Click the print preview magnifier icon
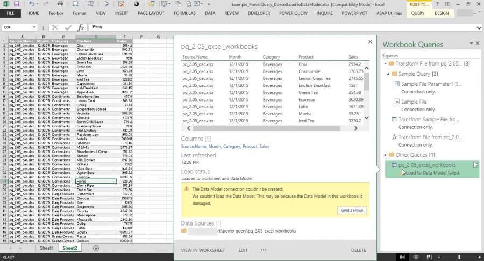484x261 pixels. [x=189, y=4]
